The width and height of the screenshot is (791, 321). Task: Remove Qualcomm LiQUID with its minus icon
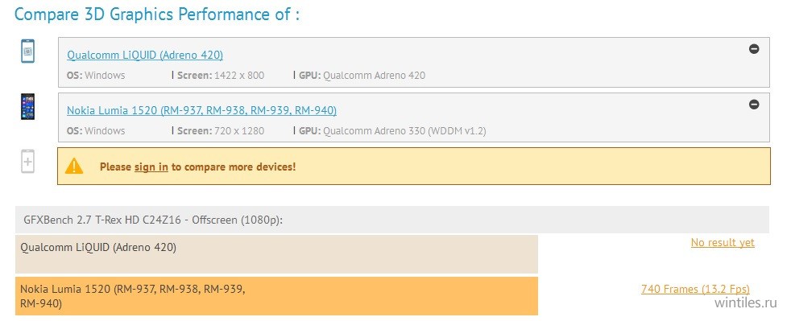pyautogui.click(x=754, y=49)
